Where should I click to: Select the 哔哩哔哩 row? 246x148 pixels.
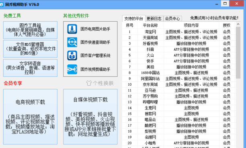pyautogui.click(x=179, y=102)
